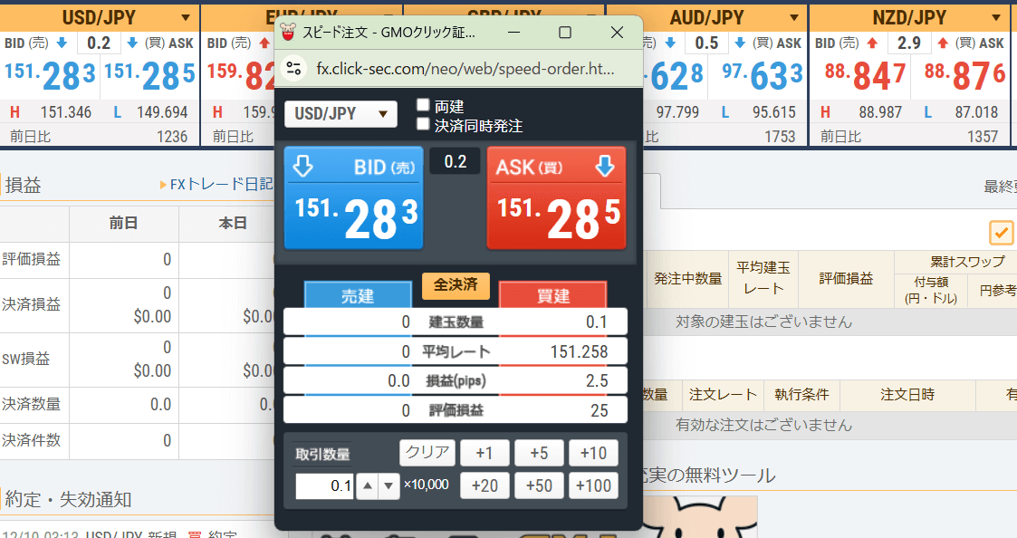The height and width of the screenshot is (538, 1017).
Task: Click the クリア button
Action: pyautogui.click(x=427, y=453)
